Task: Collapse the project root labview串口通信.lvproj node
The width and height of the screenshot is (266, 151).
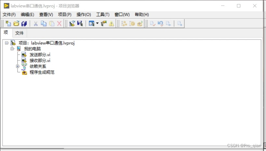Action: pos(7,43)
